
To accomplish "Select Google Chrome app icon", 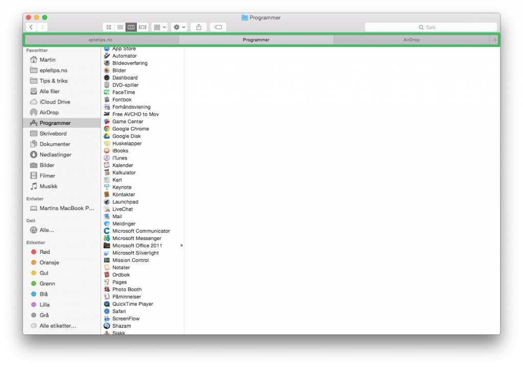I will tap(107, 129).
